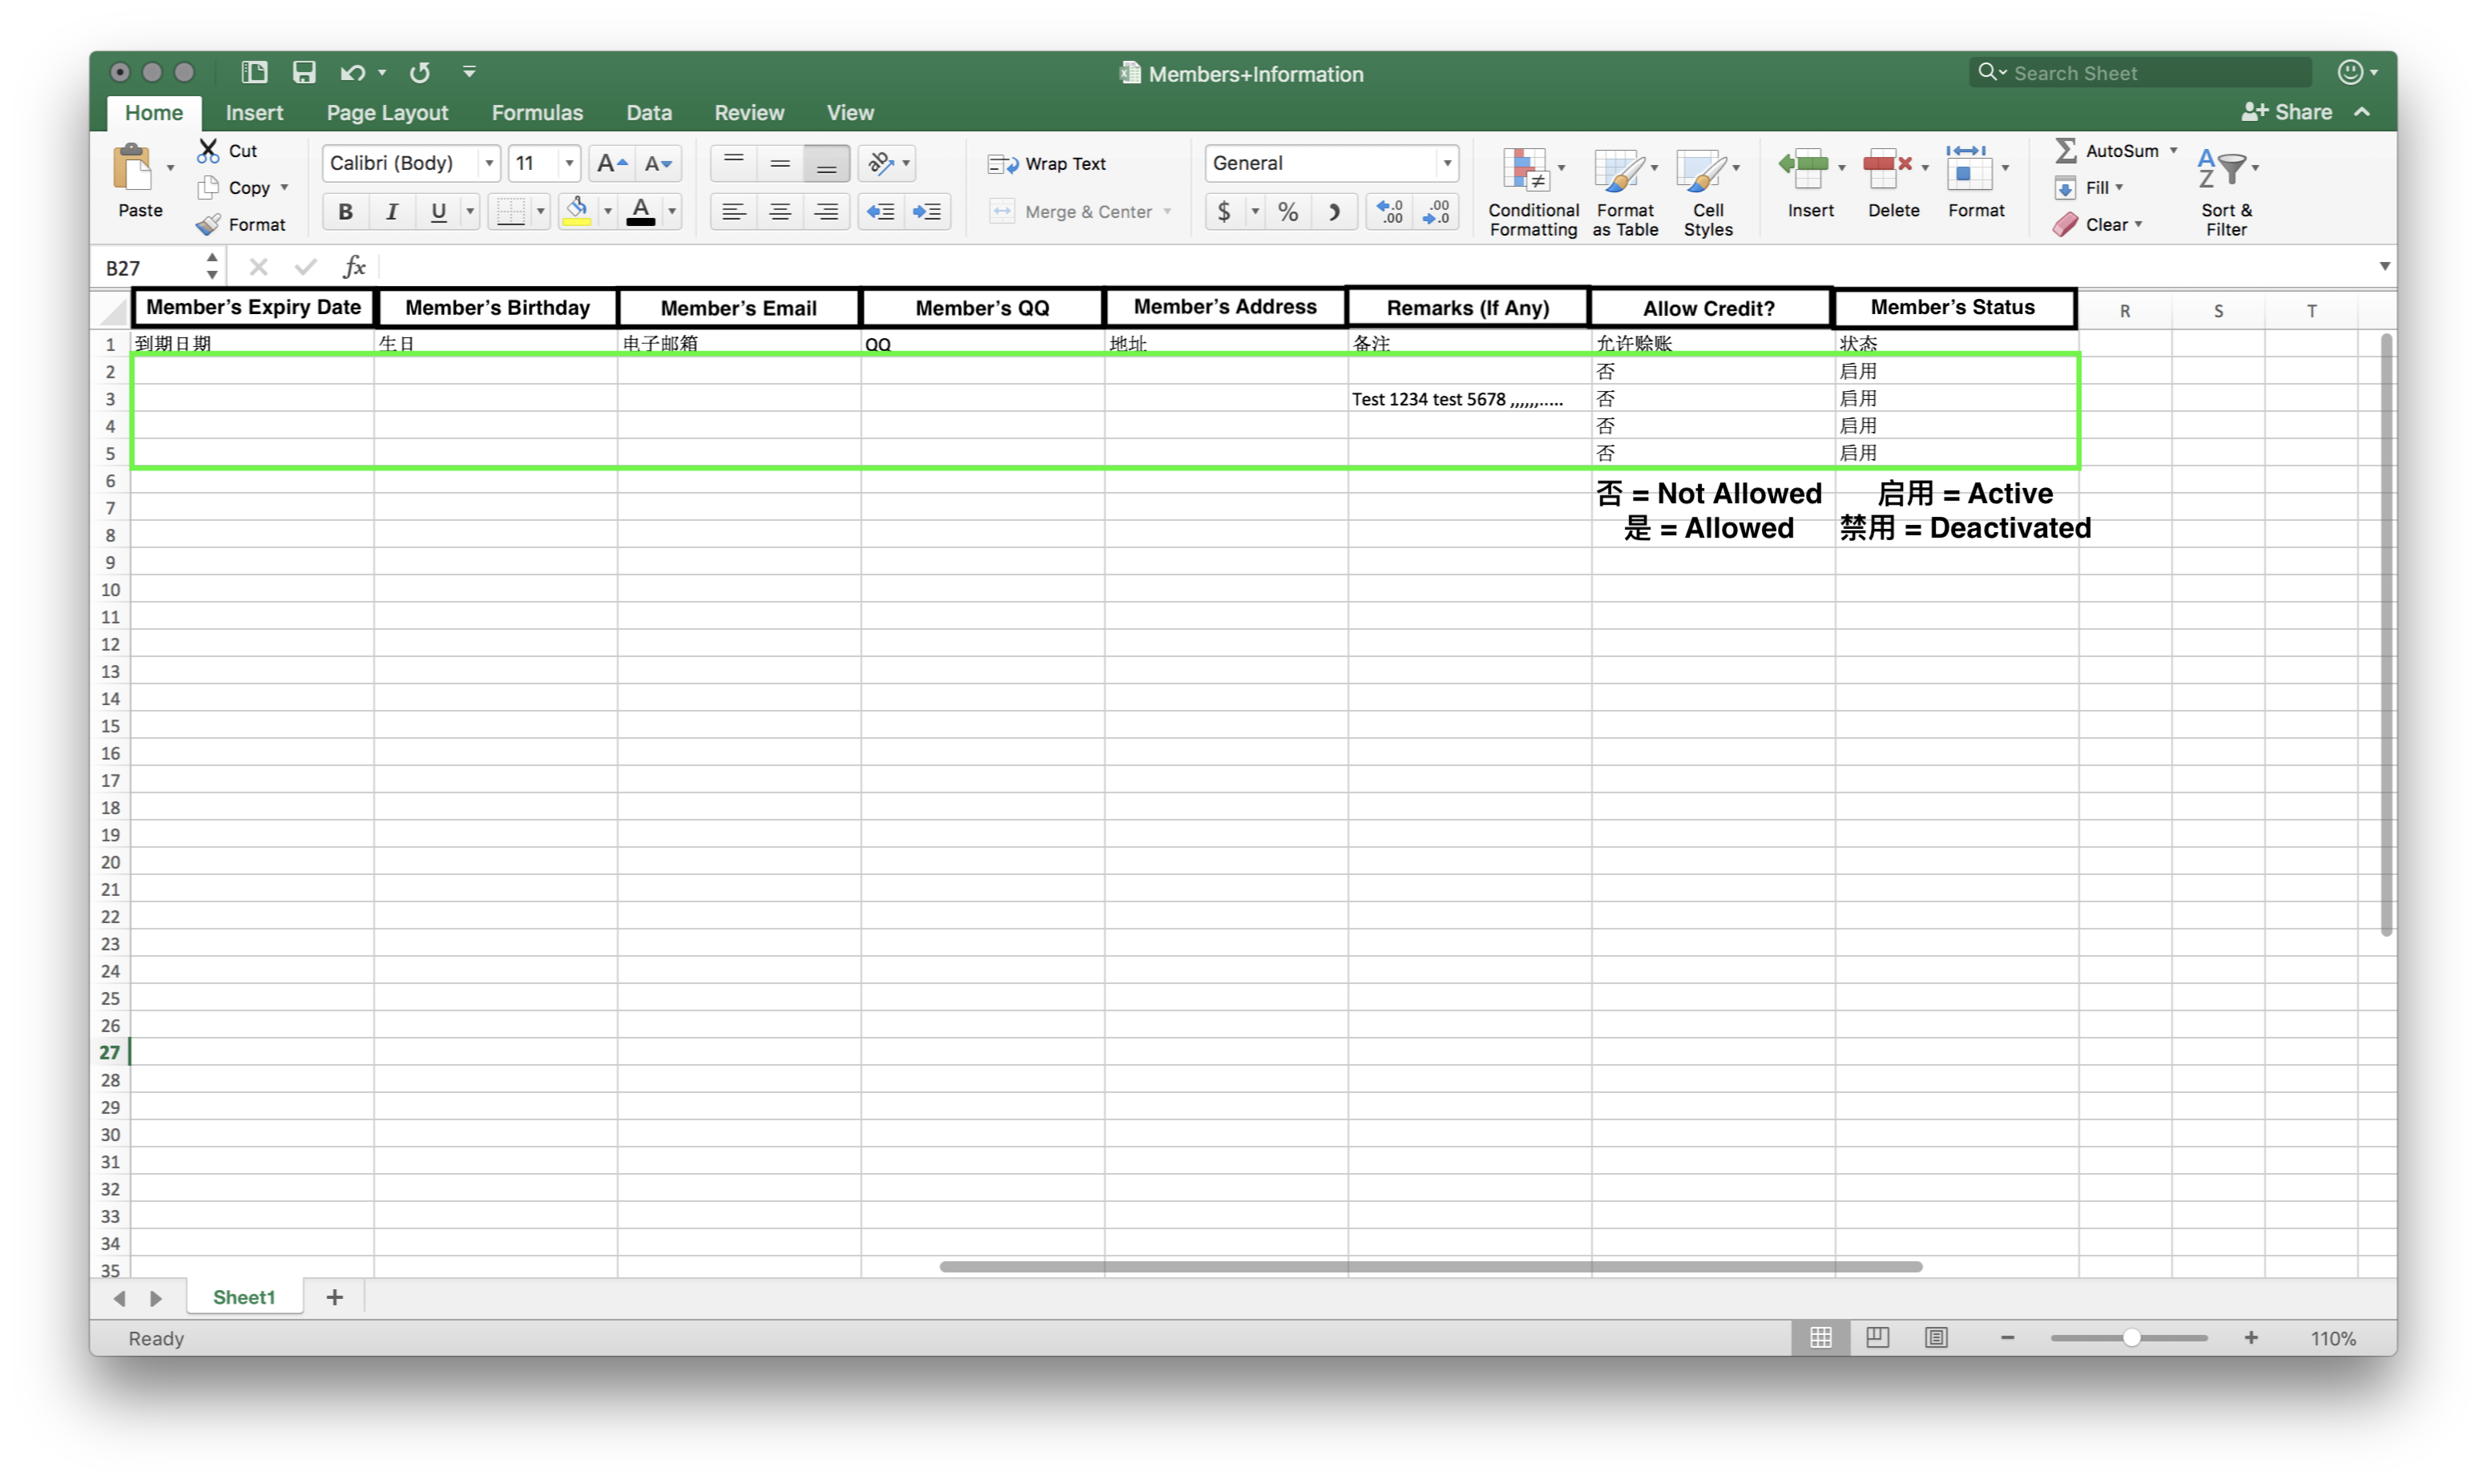This screenshot has height=1484, width=2487.
Task: Click the Save floppy disk icon
Action: coord(304,72)
